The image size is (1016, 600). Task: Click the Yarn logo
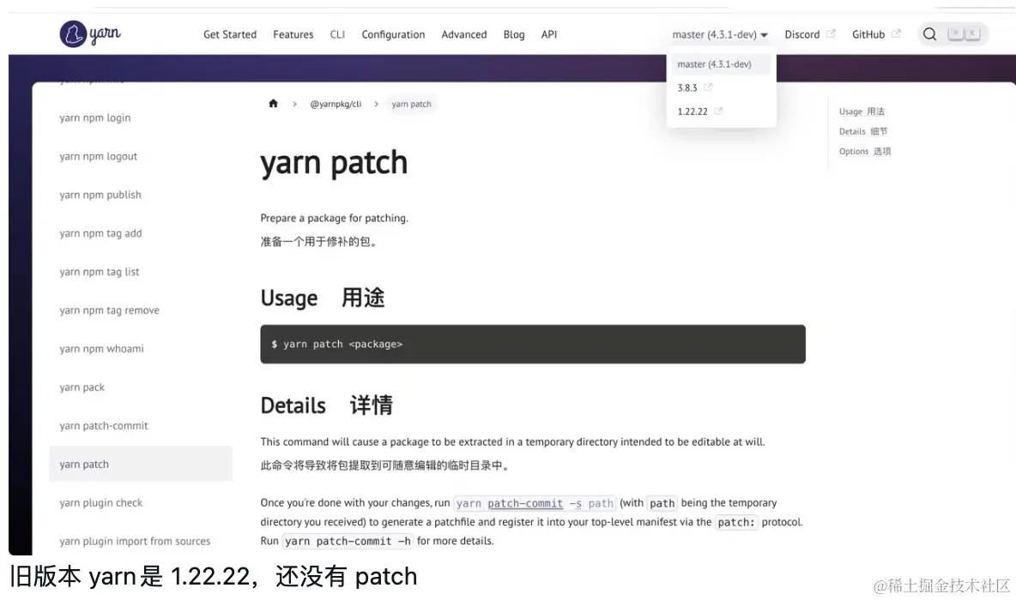click(90, 33)
